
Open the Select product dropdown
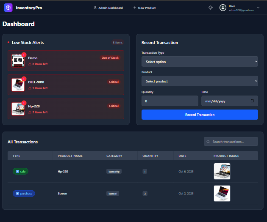[200, 81]
